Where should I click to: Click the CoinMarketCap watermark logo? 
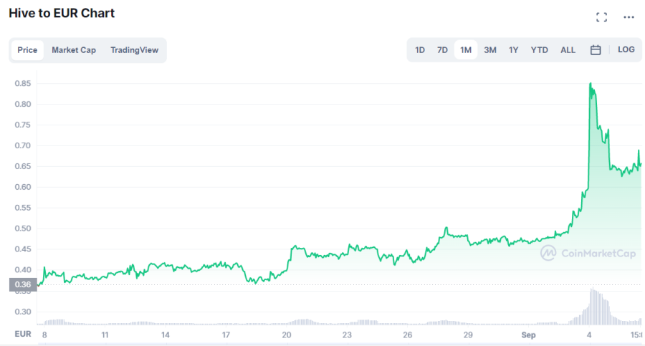(588, 253)
